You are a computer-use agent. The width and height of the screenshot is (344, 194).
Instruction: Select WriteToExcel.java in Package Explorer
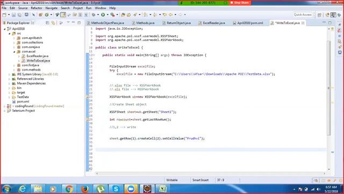pos(38,60)
